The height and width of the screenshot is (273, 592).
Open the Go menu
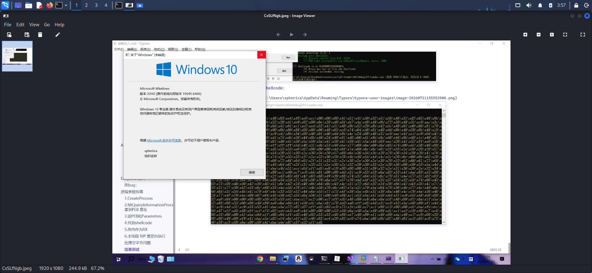point(47,25)
